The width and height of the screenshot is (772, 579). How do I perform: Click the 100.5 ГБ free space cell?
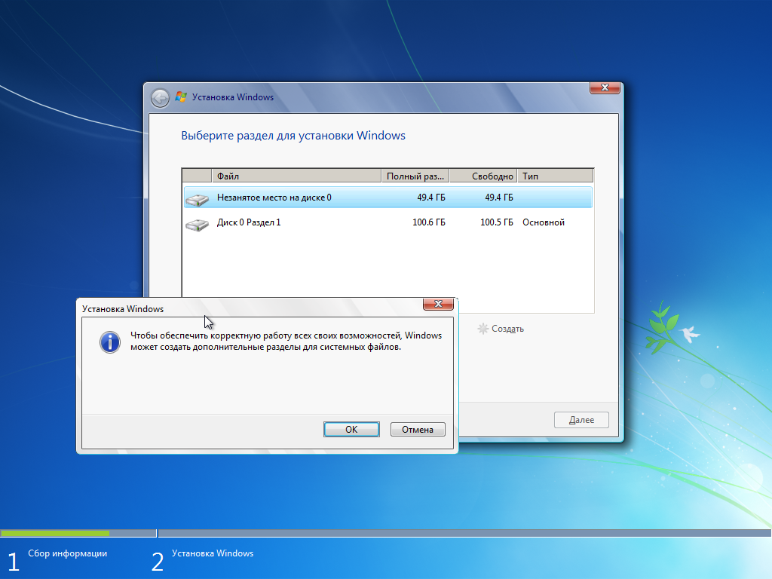[496, 222]
